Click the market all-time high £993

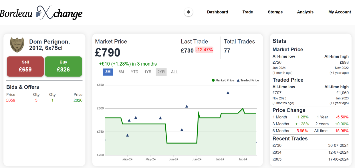click(344, 62)
